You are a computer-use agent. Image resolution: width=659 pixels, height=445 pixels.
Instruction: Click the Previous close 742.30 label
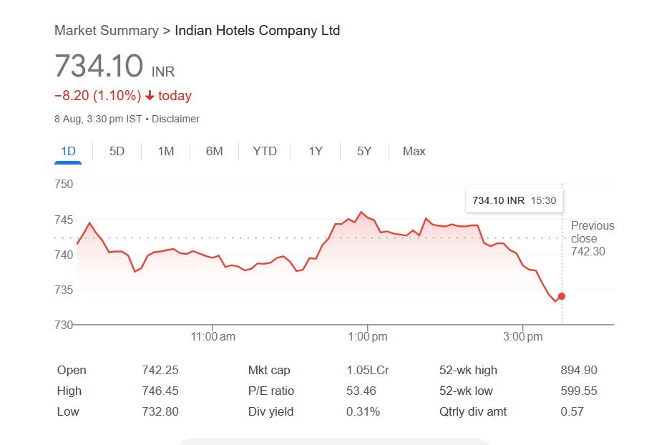(x=592, y=238)
